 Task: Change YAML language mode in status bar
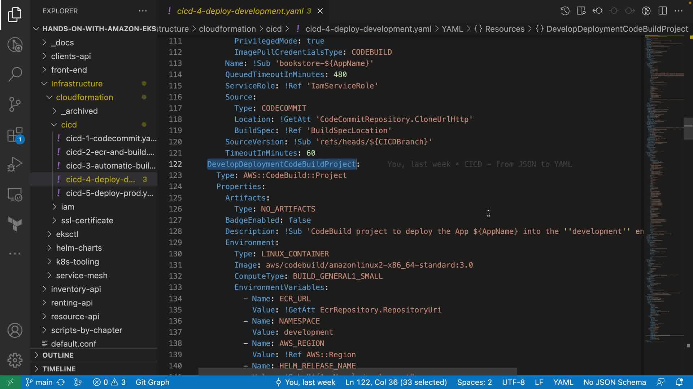[x=563, y=382]
